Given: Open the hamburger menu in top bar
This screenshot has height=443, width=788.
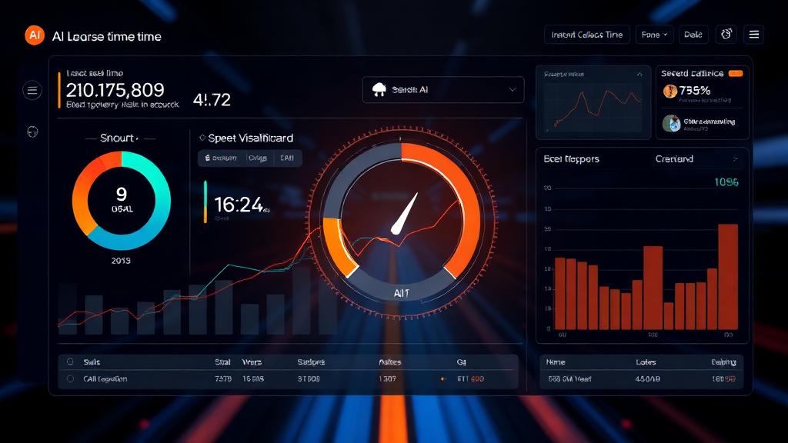Looking at the screenshot, I should 754,35.
